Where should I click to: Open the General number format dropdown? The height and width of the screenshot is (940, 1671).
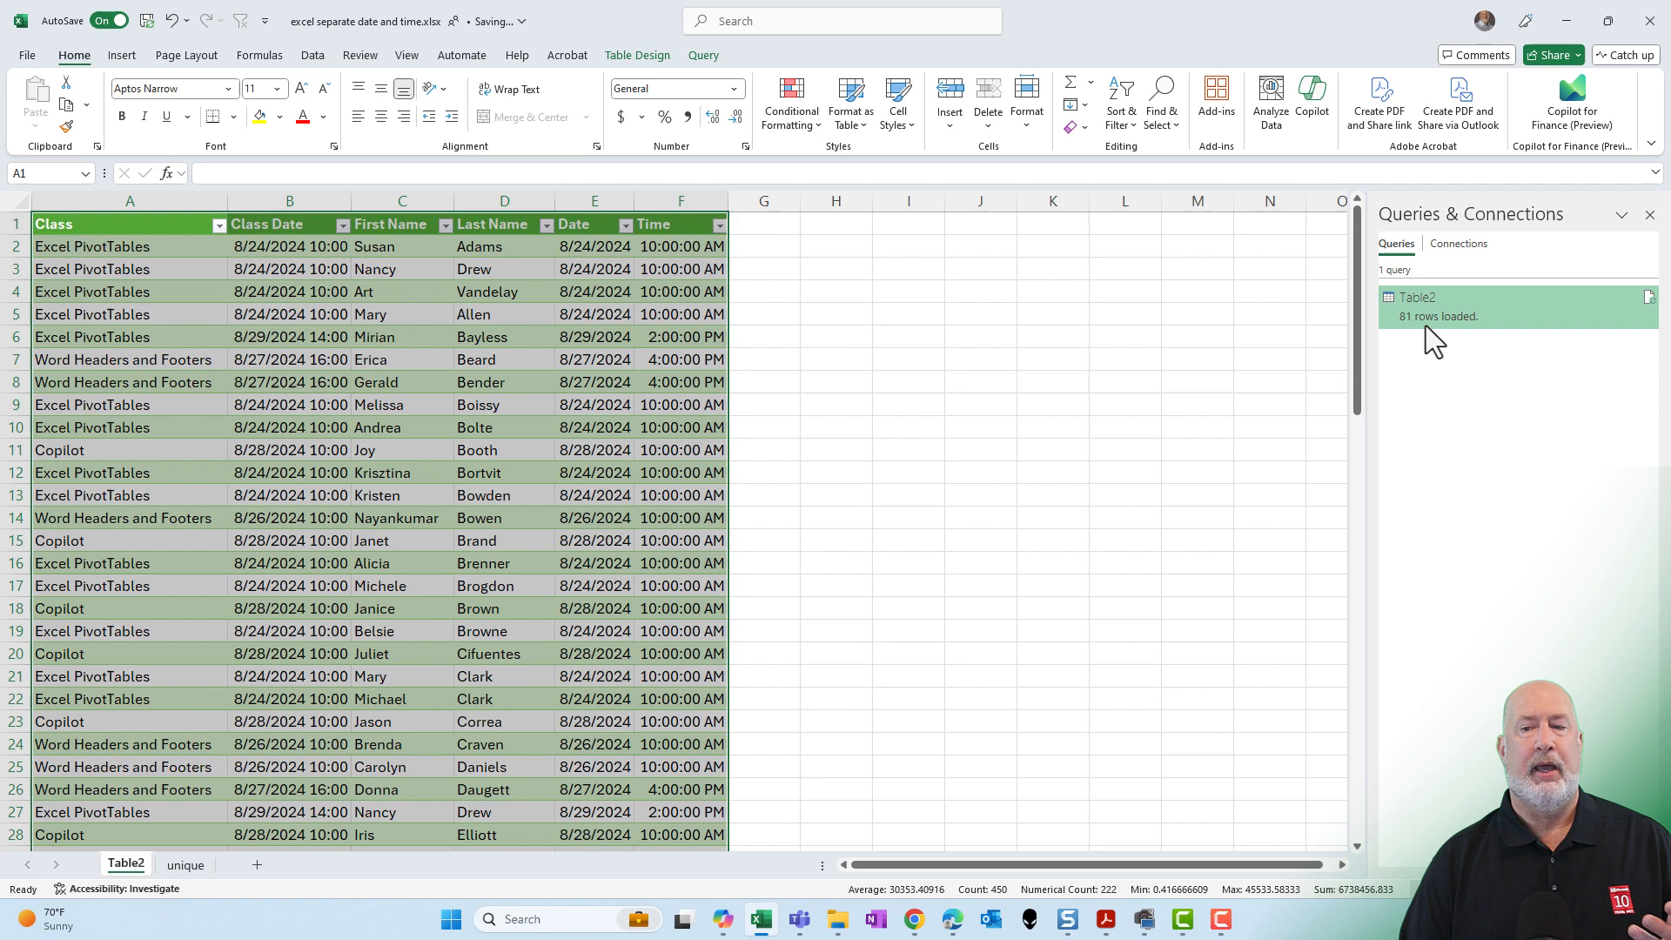pyautogui.click(x=733, y=88)
